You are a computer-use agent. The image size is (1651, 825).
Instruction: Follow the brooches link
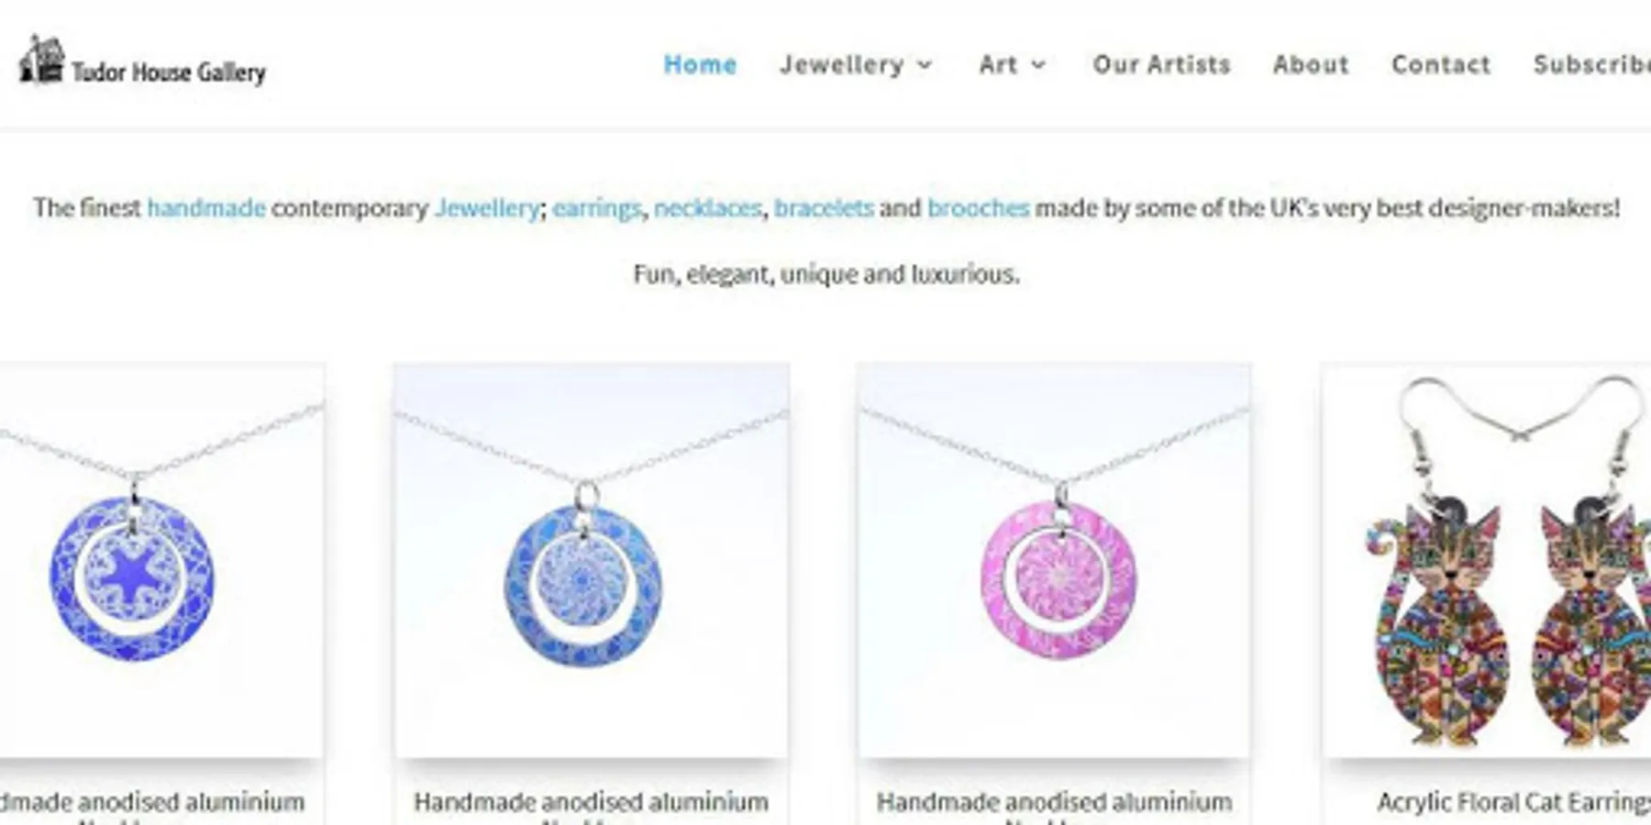coord(978,208)
